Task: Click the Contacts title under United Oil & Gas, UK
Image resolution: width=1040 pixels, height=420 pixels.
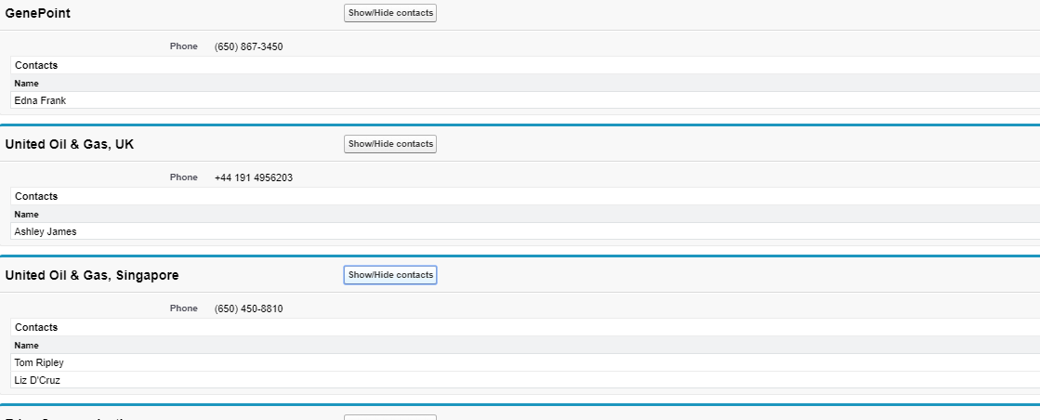Action: 36,196
